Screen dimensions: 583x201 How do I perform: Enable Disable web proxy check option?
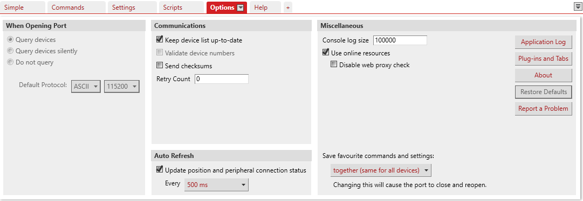pos(334,64)
